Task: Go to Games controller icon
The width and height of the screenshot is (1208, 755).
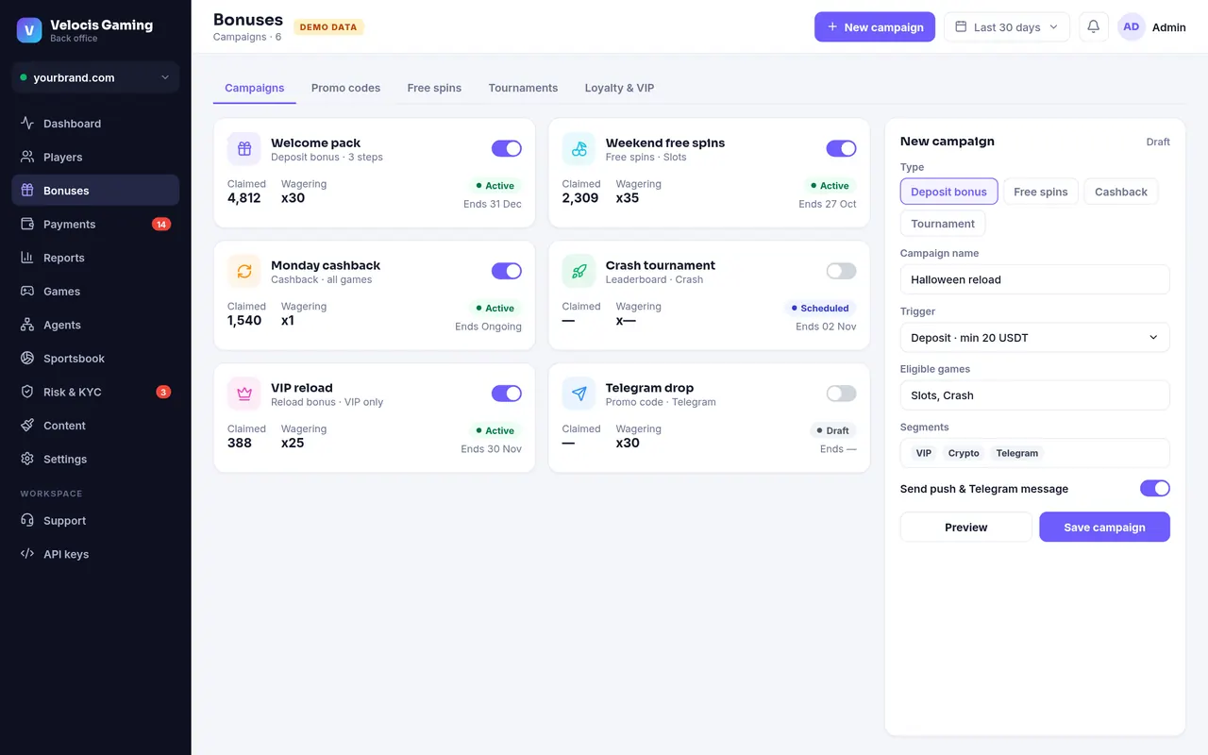Action: click(x=27, y=291)
